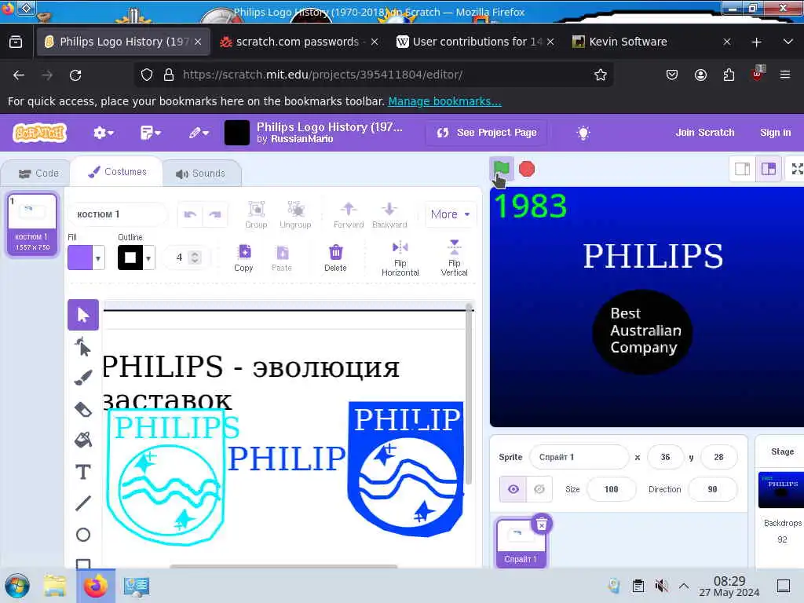The width and height of the screenshot is (804, 603).
Task: Click Join Scratch link
Action: pos(704,133)
